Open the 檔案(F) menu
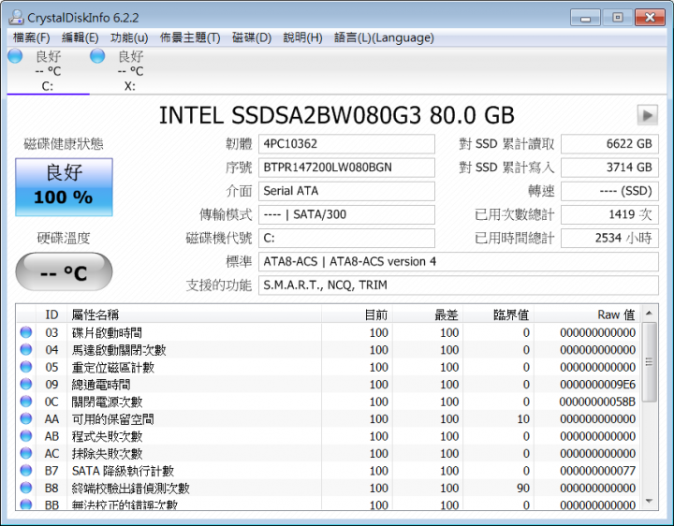The height and width of the screenshot is (526, 674). pyautogui.click(x=31, y=37)
